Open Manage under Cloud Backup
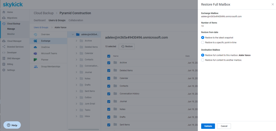This screenshot has height=131, width=276. tap(11, 29)
